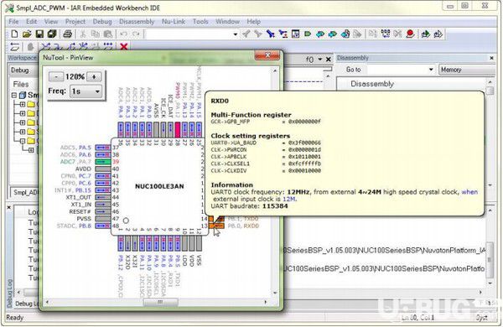Click the STADC PB.8 pin 48

tap(102, 226)
